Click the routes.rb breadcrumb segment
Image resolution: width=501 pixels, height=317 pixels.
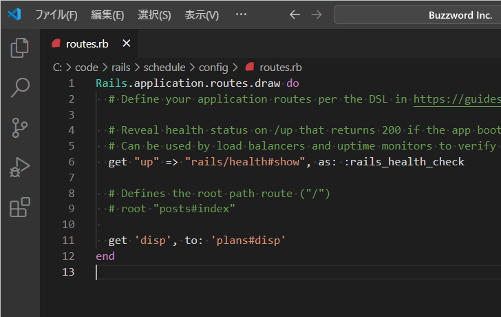coord(281,68)
